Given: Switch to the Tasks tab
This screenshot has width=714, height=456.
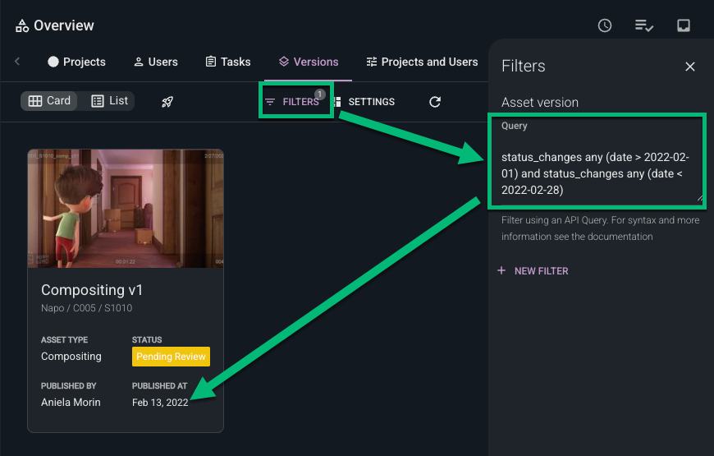Looking at the screenshot, I should coord(228,62).
